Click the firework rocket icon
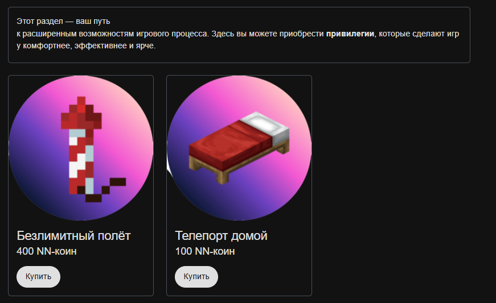This screenshot has height=303, width=496. click(93, 149)
